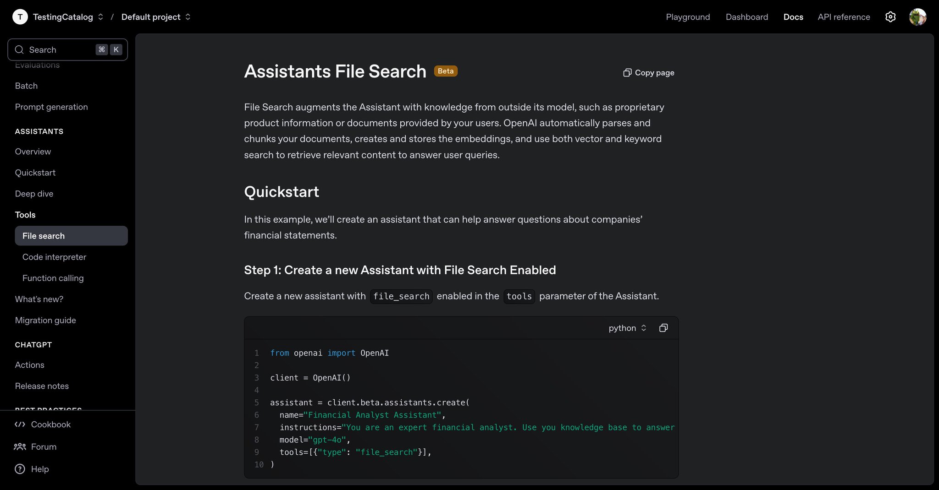Click the Beta badge next to title

(x=446, y=71)
